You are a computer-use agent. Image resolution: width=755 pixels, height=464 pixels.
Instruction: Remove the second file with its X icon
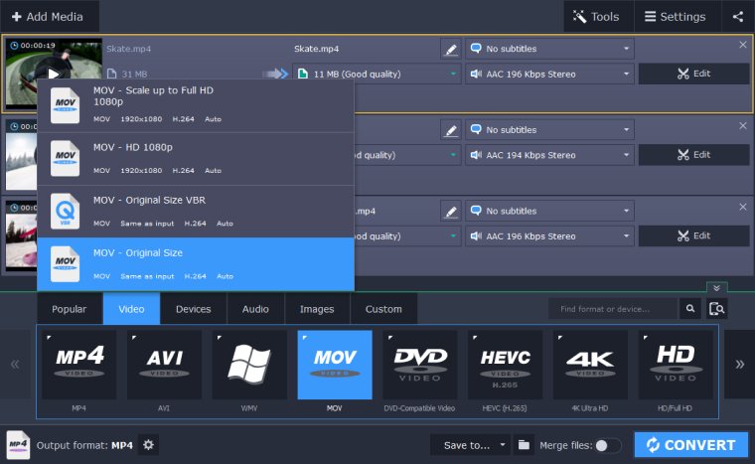[x=743, y=125]
